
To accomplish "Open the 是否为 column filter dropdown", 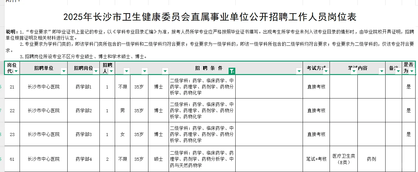I will (412, 71).
